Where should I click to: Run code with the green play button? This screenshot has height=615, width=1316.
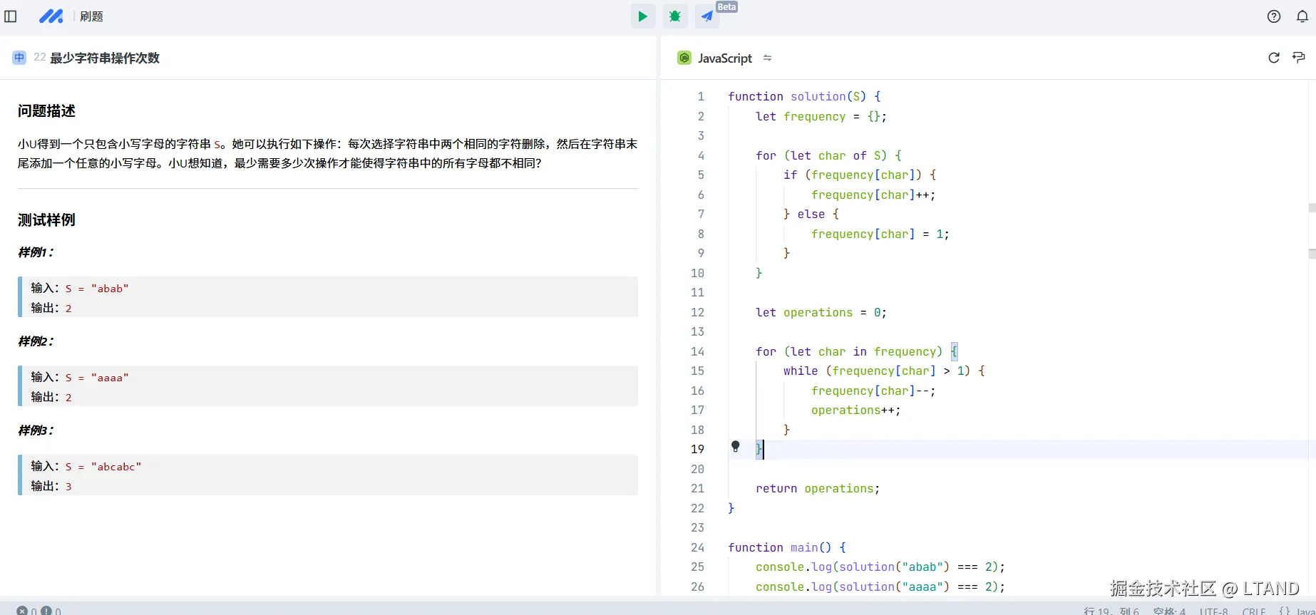pyautogui.click(x=643, y=16)
